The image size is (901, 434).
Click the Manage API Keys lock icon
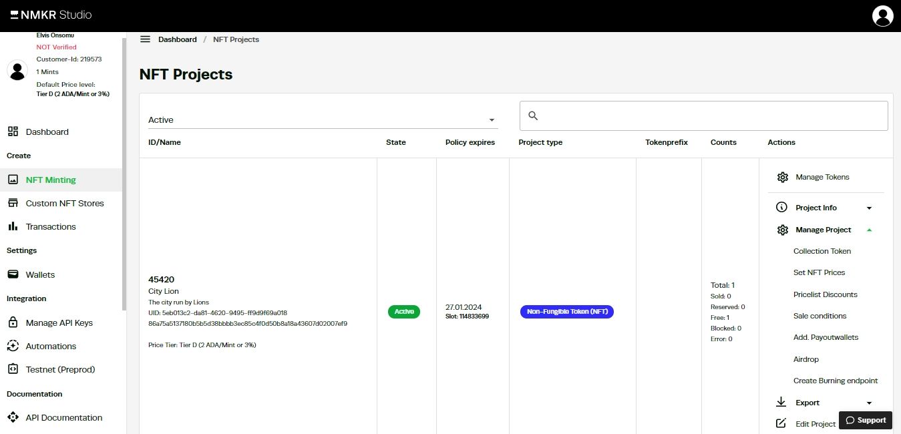tap(13, 322)
